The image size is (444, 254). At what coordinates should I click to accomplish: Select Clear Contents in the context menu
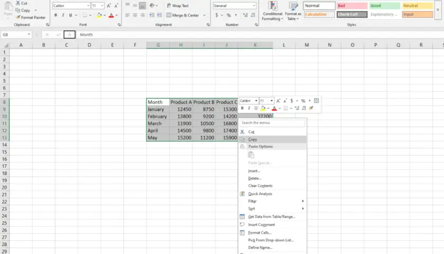(273, 186)
